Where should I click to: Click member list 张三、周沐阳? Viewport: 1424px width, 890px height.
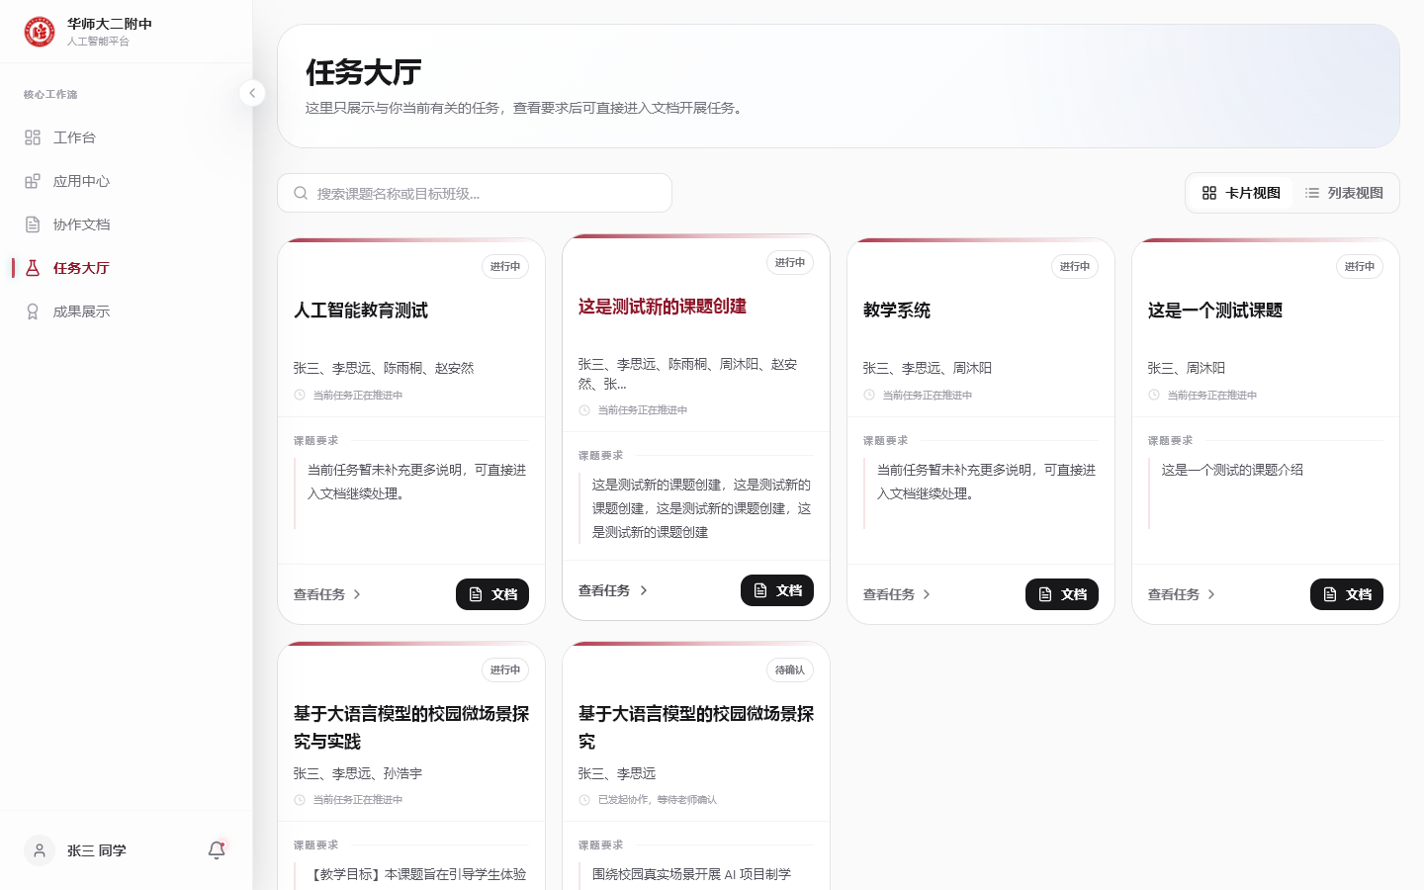(x=1187, y=368)
